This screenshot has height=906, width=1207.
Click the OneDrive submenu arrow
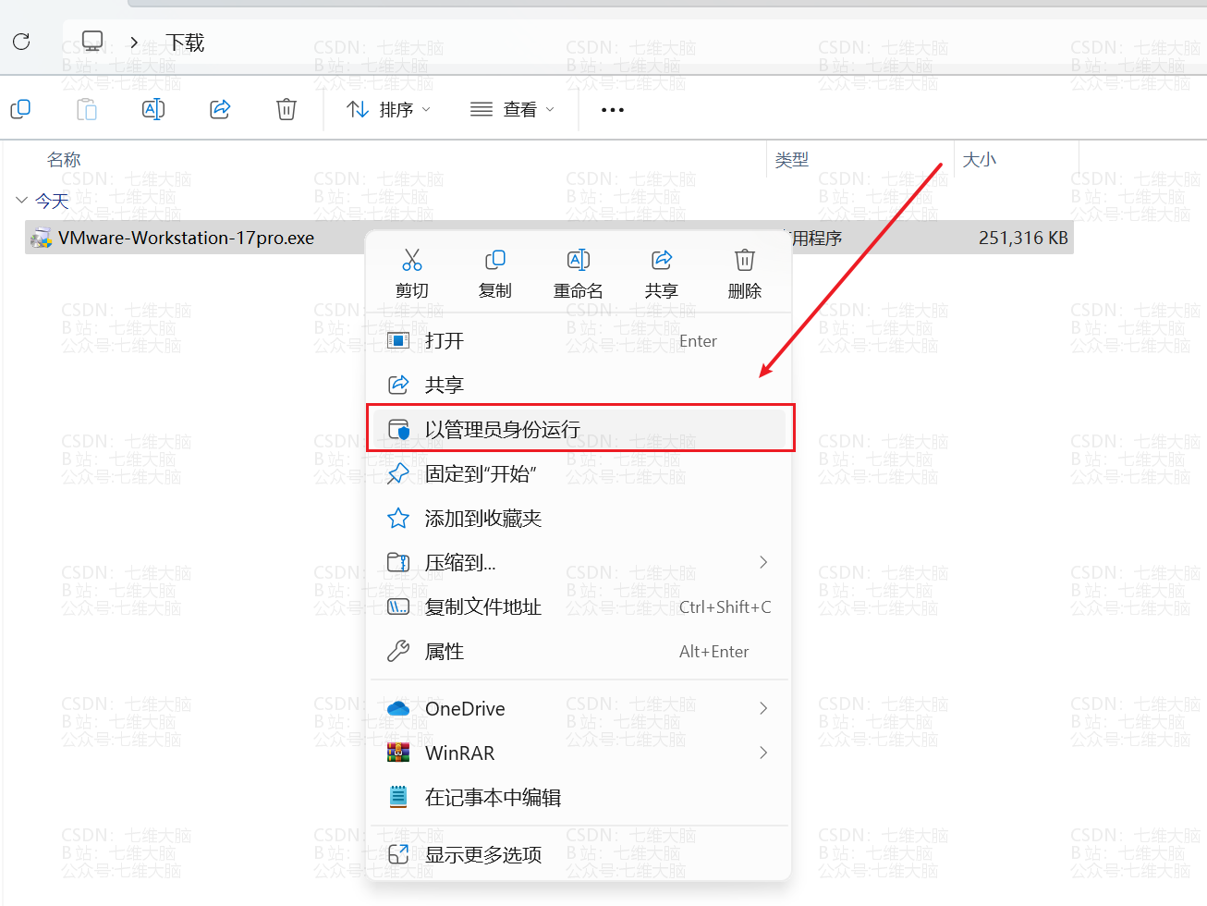tap(763, 708)
